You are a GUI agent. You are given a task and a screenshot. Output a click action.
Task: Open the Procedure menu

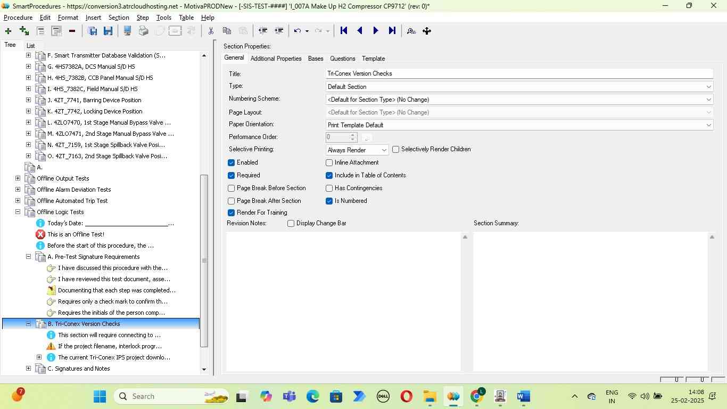click(18, 18)
